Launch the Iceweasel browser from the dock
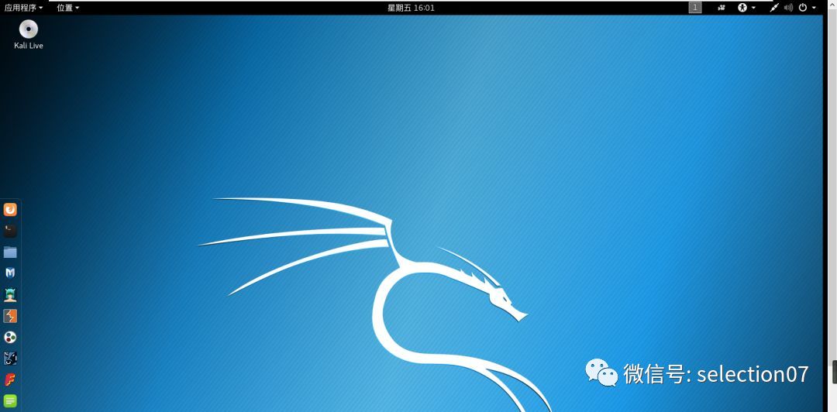This screenshot has height=412, width=837. (10, 210)
